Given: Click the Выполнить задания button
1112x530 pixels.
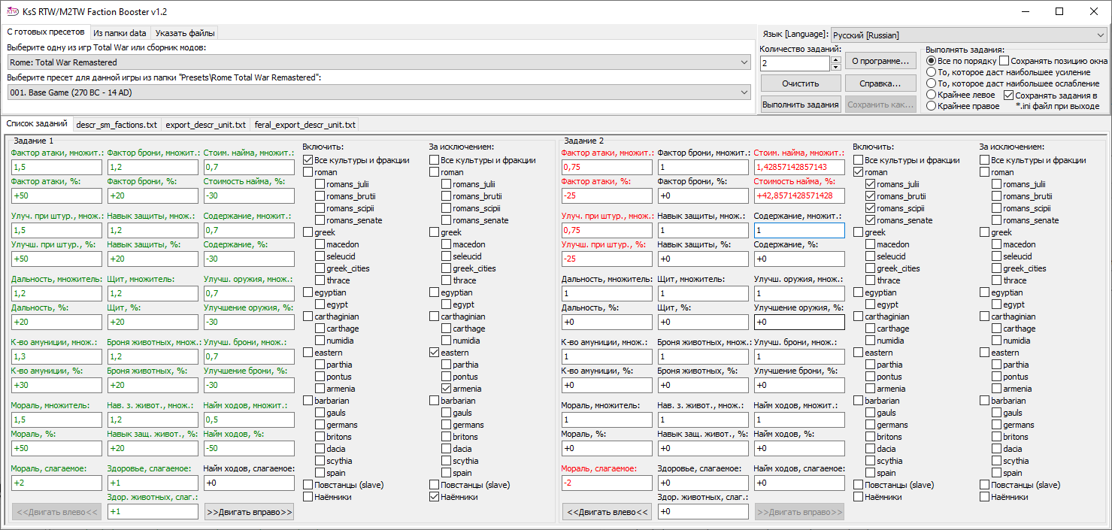Looking at the screenshot, I should pyautogui.click(x=800, y=104).
